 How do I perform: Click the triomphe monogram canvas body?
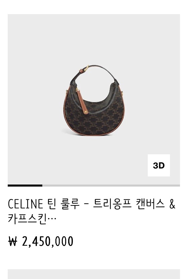click(100, 114)
